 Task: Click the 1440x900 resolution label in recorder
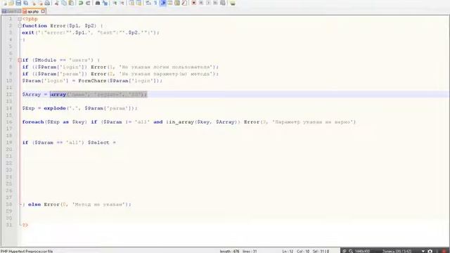(363, 252)
